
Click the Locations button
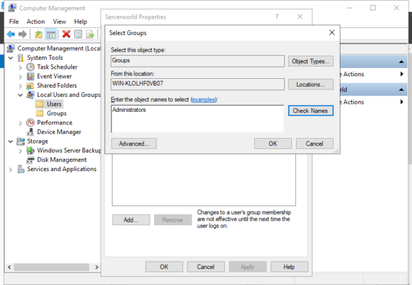pos(310,84)
